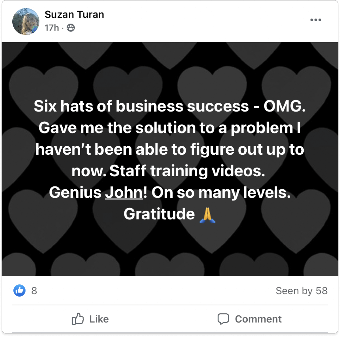
Task: Open the black hearts background post image
Action: pyautogui.click(x=170, y=159)
